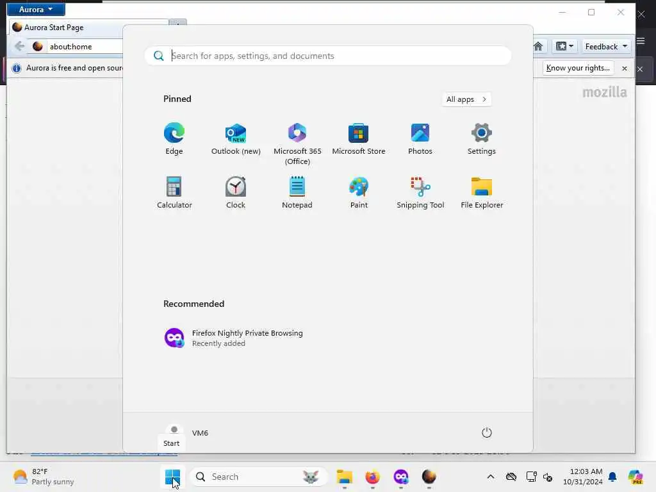Open the Feedback dropdown in Aurora
The height and width of the screenshot is (492, 656).
pyautogui.click(x=606, y=46)
